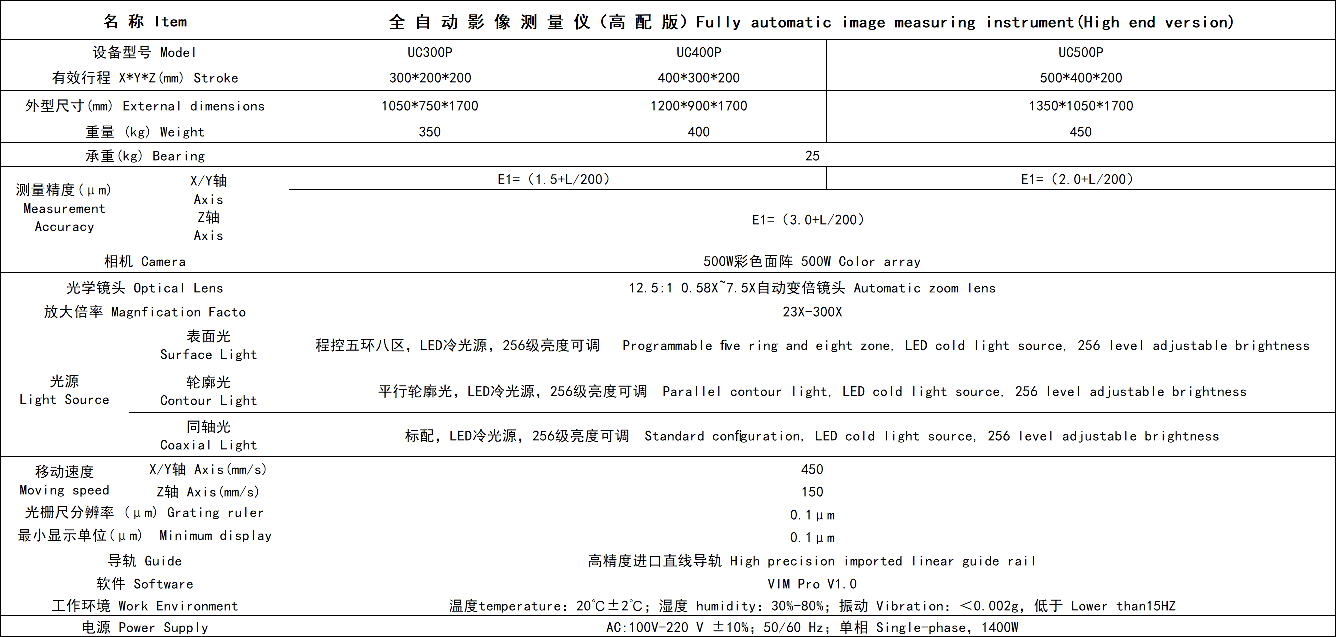Select the '有效行程 X*Y*Z(mm) Stroke' label

pos(145,78)
